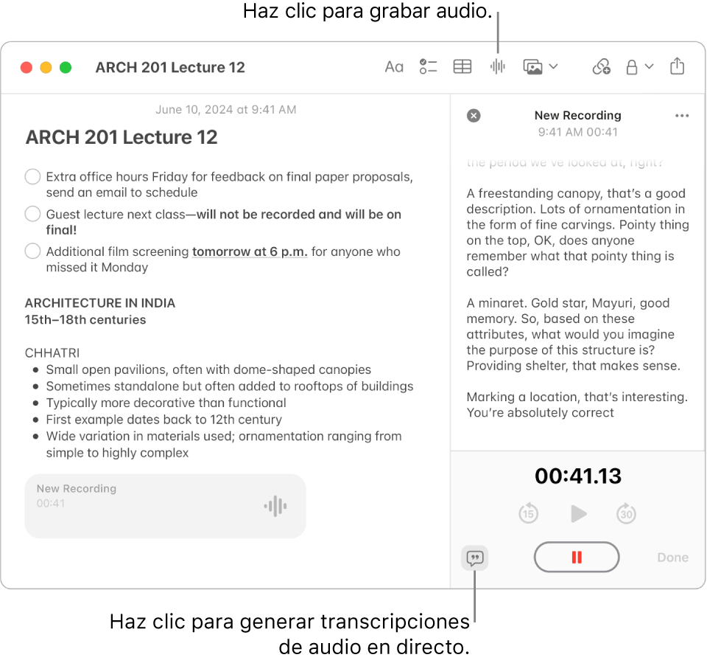Viewport: 707px width, 663px height.
Task: Check the Extra office hours item
Action: pos(32,176)
